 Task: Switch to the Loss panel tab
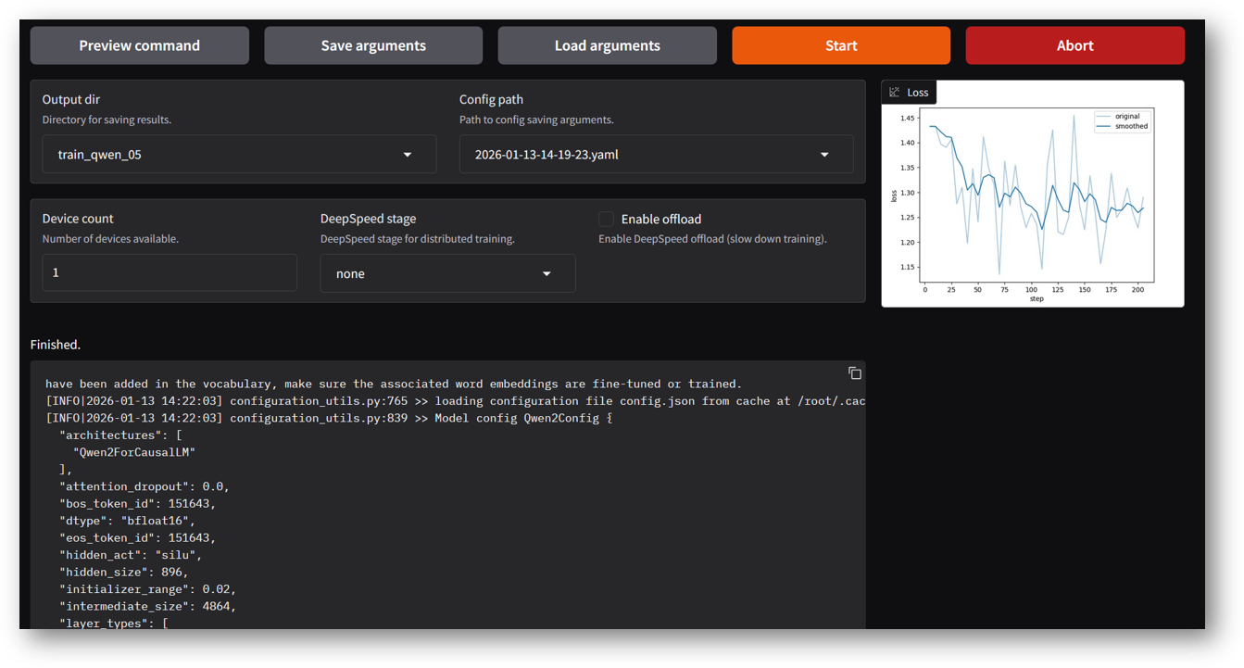909,92
